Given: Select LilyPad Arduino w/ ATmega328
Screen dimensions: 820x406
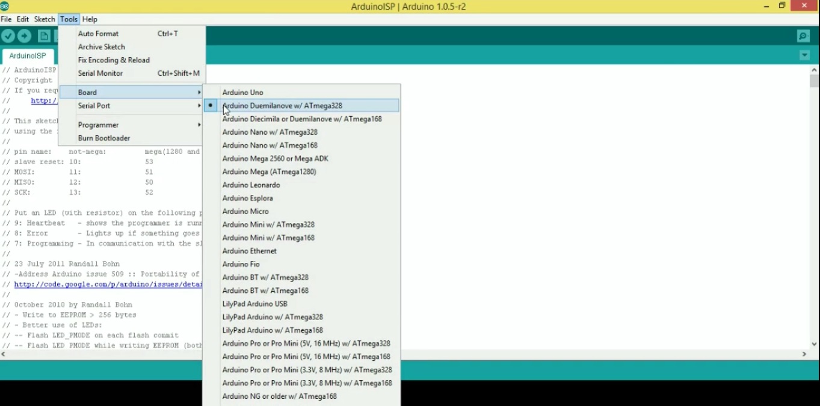Looking at the screenshot, I should [301, 318].
